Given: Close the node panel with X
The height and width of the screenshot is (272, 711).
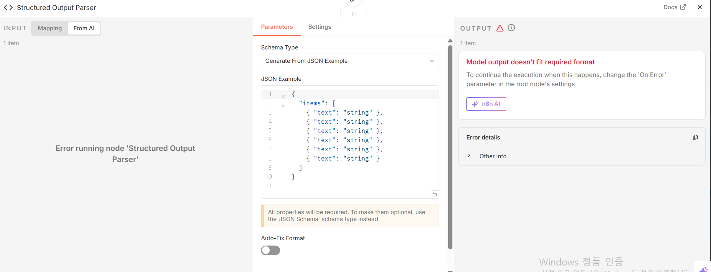Looking at the screenshot, I should tap(700, 7).
